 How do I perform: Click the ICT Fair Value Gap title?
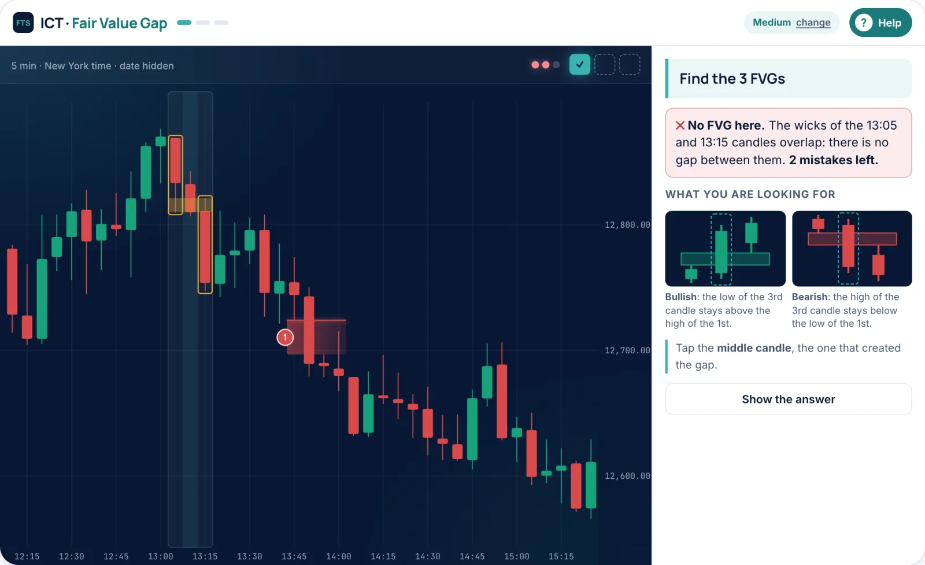click(x=103, y=23)
